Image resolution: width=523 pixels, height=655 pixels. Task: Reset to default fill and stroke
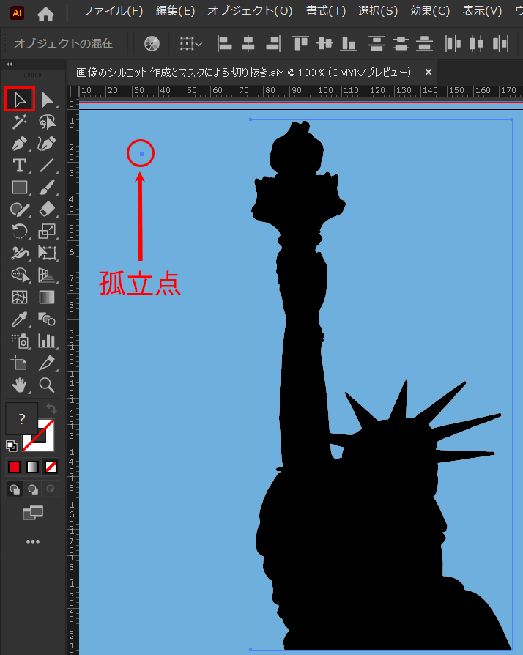[11, 445]
